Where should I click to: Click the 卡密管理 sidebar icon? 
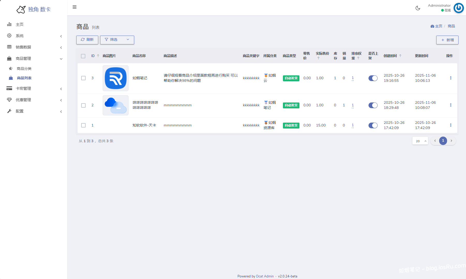point(9,88)
